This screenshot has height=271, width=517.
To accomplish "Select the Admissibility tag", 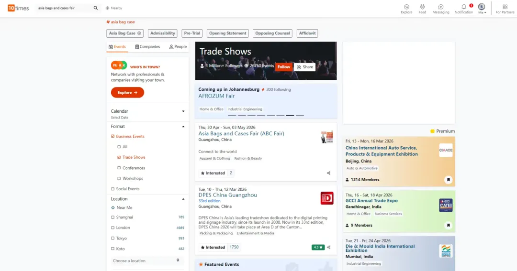I will click(163, 33).
